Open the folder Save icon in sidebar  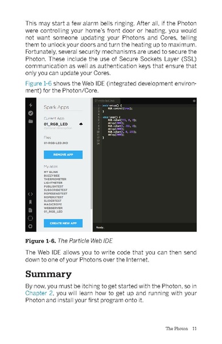(31, 121)
